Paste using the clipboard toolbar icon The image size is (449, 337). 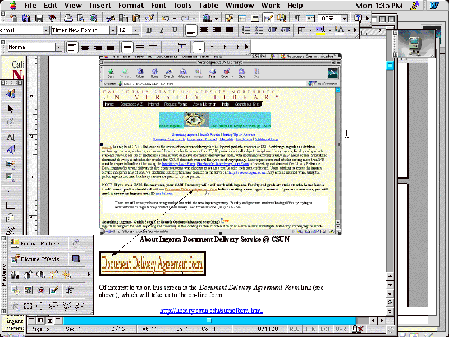136,19
